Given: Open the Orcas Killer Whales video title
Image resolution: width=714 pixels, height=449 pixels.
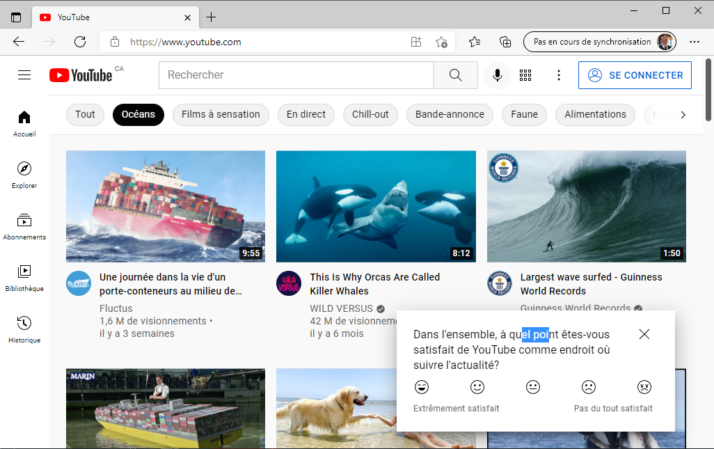Looking at the screenshot, I should pyautogui.click(x=374, y=284).
